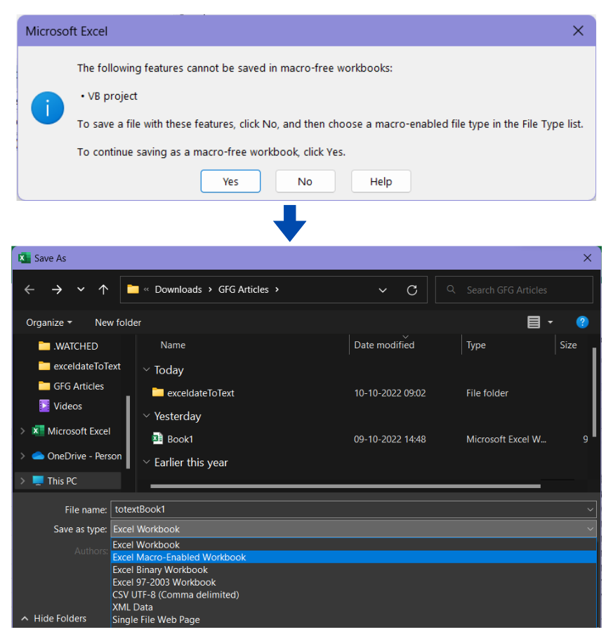613x639 pixels.
Task: Choose Single File Web Page option
Action: [353, 620]
